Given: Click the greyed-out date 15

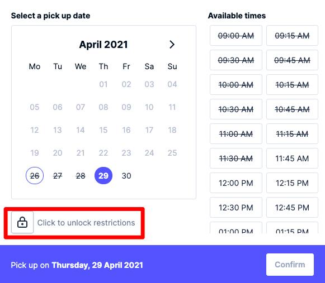Looking at the screenshot, I should coord(103,130).
